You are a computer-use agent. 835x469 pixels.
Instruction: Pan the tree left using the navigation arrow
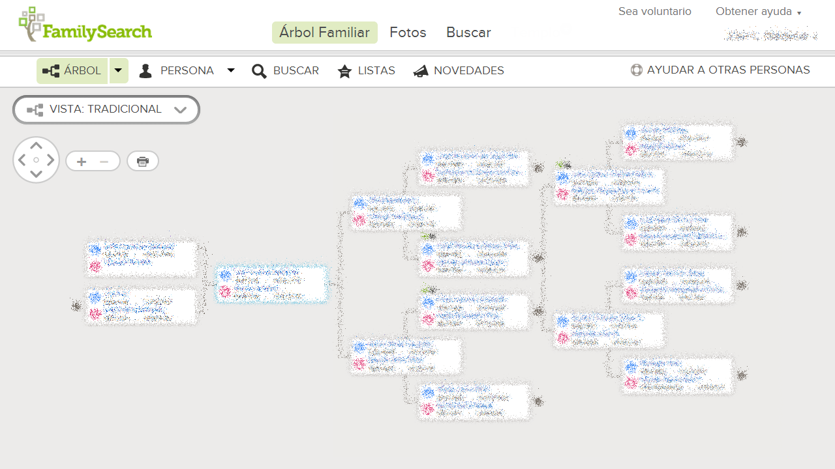(23, 160)
